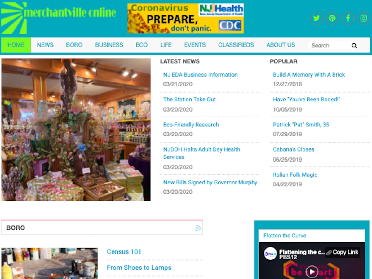Open Build A Memory With A Brick
Image resolution: width=372 pixels, height=279 pixels.
(309, 75)
